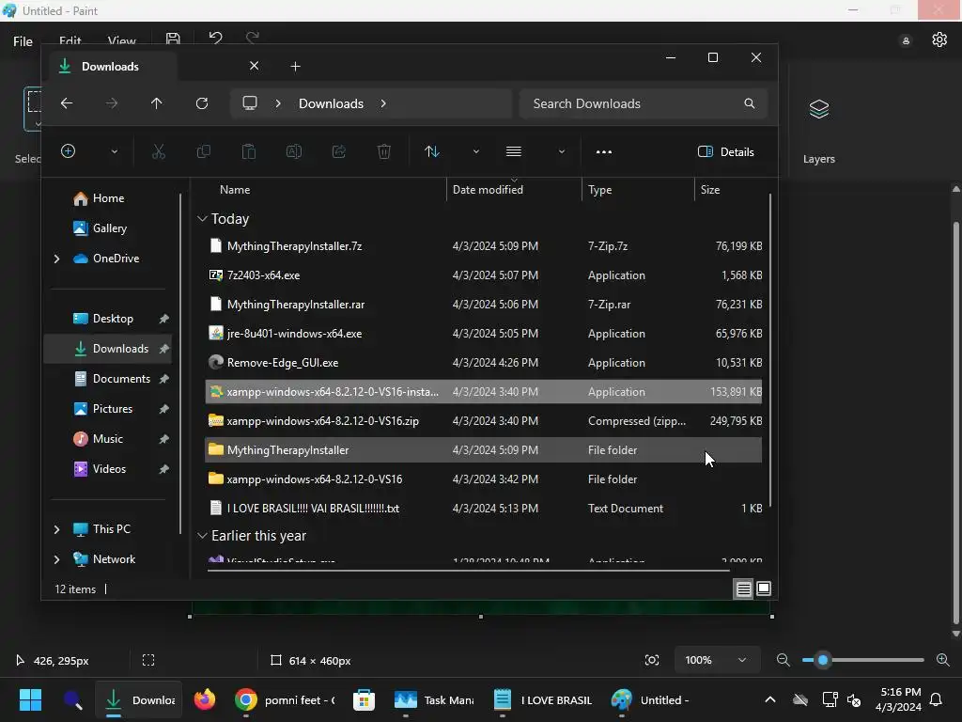Expand the OneDrive tree node
Image resolution: width=962 pixels, height=722 pixels.
click(x=56, y=259)
